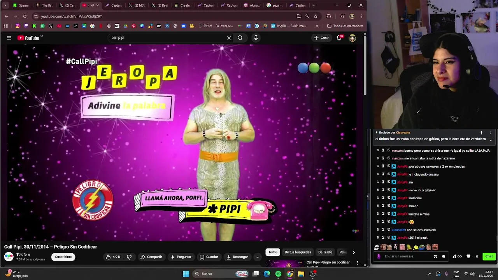The height and width of the screenshot is (280, 498).
Task: Click the taskbar Buscar search box
Action: [x=221, y=274]
